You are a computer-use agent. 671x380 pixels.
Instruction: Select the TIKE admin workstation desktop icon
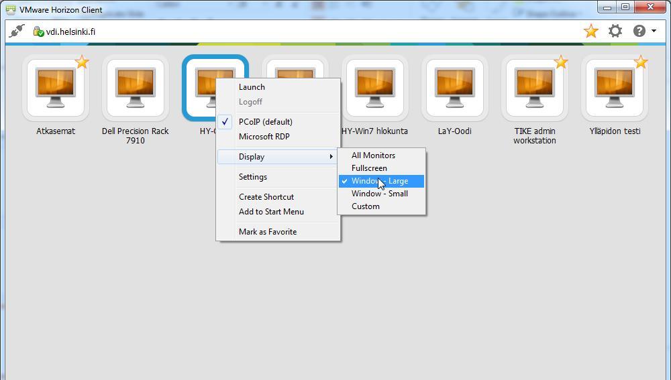tap(535, 88)
